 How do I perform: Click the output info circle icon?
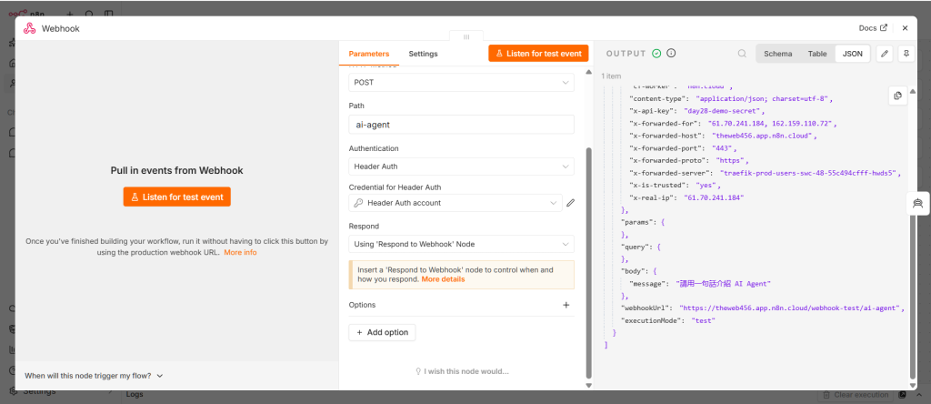click(672, 54)
